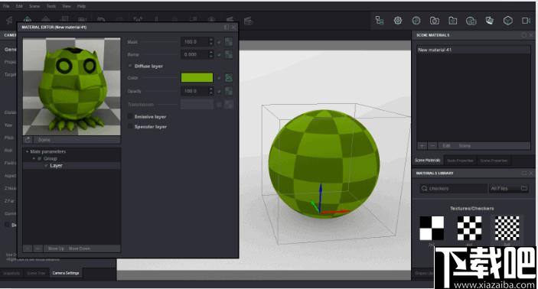Open render settings gear icon

coord(398,21)
